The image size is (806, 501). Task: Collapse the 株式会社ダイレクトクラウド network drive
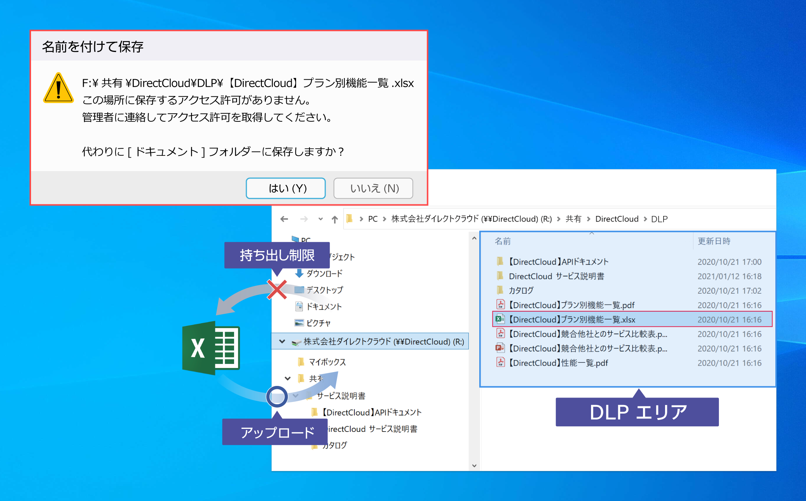[x=282, y=341]
